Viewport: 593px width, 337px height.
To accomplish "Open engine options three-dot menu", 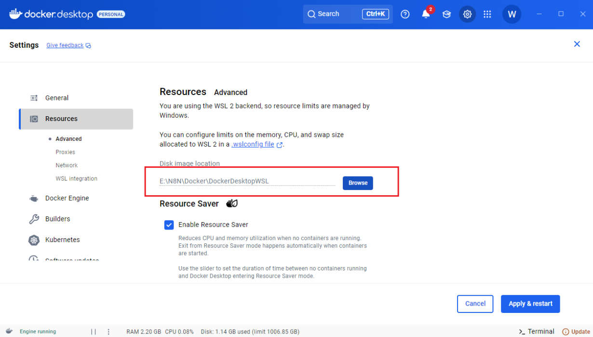I will pyautogui.click(x=108, y=332).
